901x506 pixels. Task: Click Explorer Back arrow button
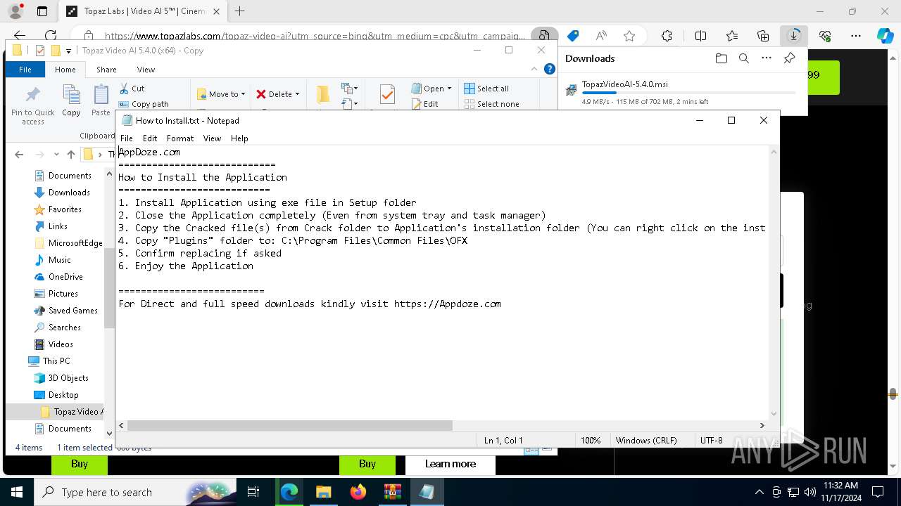pos(19,155)
